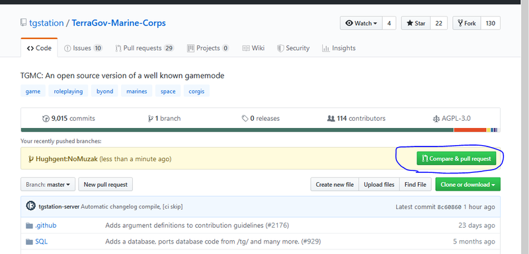The height and width of the screenshot is (254, 529).
Task: Fork the repository with the Fork button
Action: pyautogui.click(x=467, y=23)
